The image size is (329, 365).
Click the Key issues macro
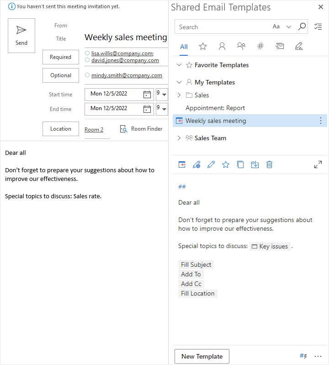[x=270, y=246]
